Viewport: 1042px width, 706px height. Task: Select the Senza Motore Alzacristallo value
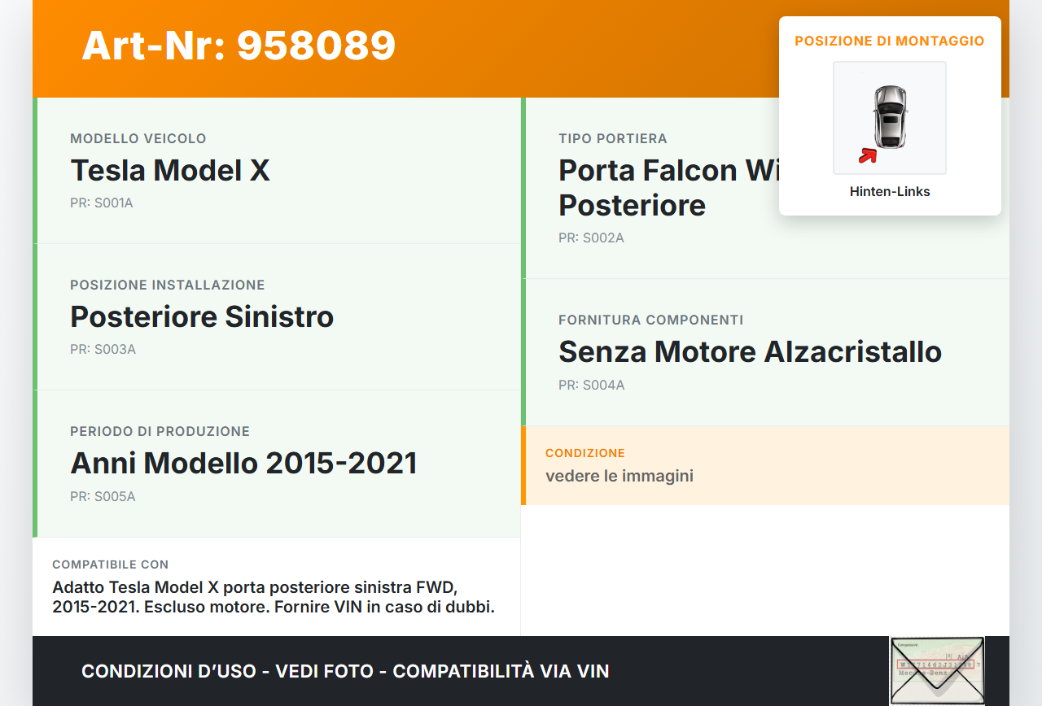[750, 352]
